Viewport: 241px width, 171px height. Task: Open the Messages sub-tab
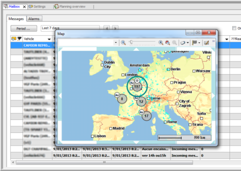(16, 19)
